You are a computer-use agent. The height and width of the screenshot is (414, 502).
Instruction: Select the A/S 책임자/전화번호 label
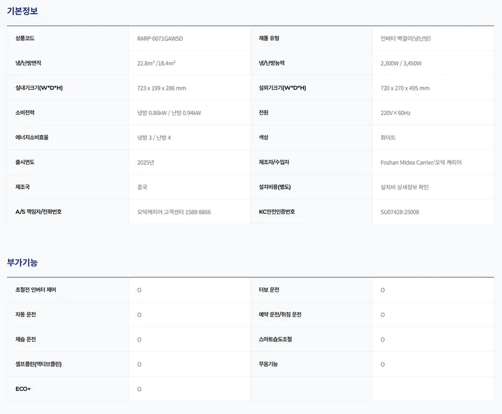(39, 211)
